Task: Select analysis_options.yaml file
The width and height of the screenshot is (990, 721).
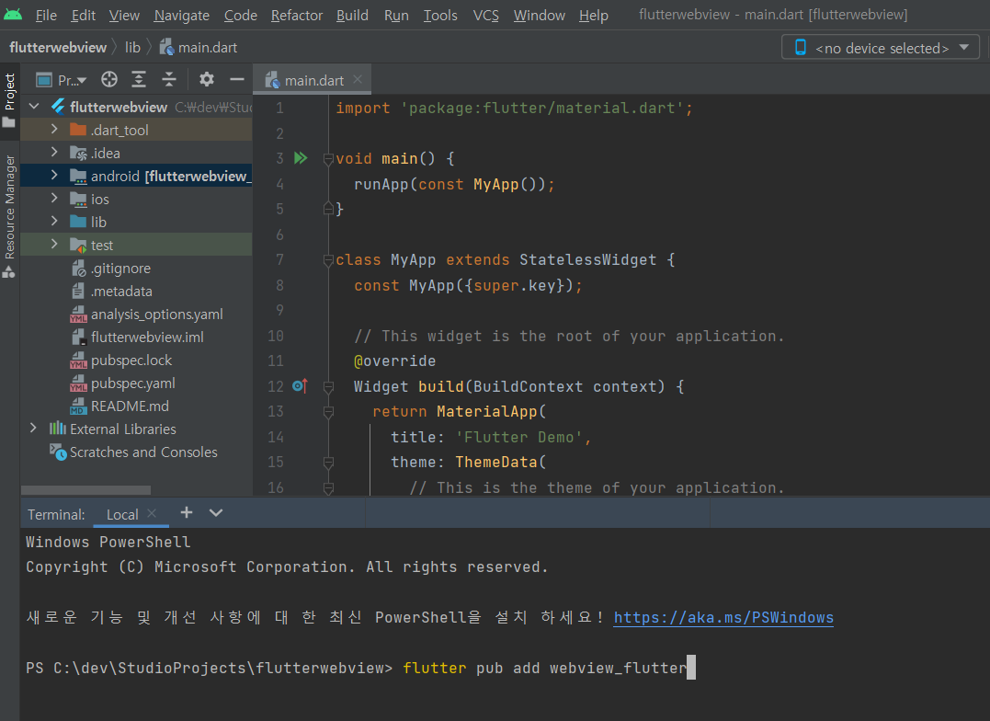Action: point(156,314)
